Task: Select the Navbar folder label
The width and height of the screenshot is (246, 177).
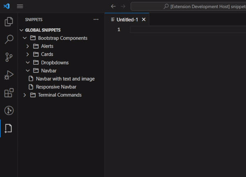Action: click(49, 71)
